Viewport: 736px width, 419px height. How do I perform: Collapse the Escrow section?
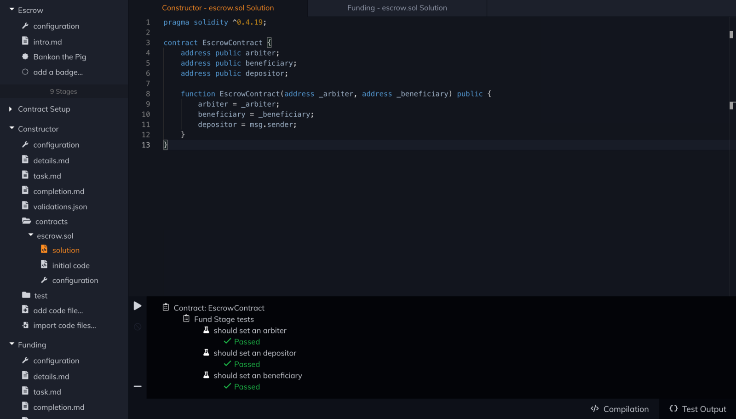pos(11,10)
